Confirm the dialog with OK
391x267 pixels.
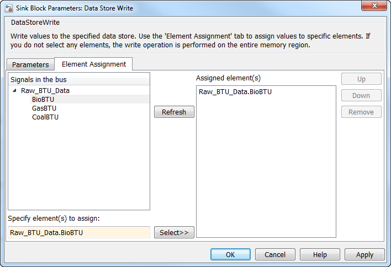(230, 254)
